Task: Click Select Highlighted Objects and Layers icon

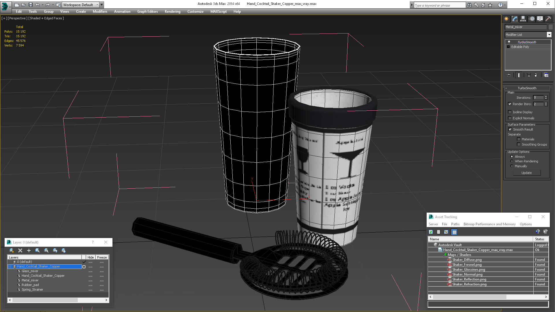Action: (x=38, y=250)
